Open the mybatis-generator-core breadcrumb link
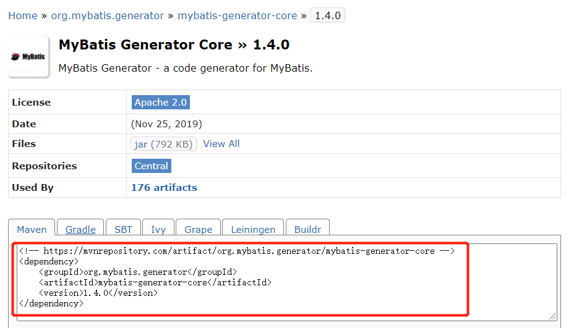 point(237,15)
